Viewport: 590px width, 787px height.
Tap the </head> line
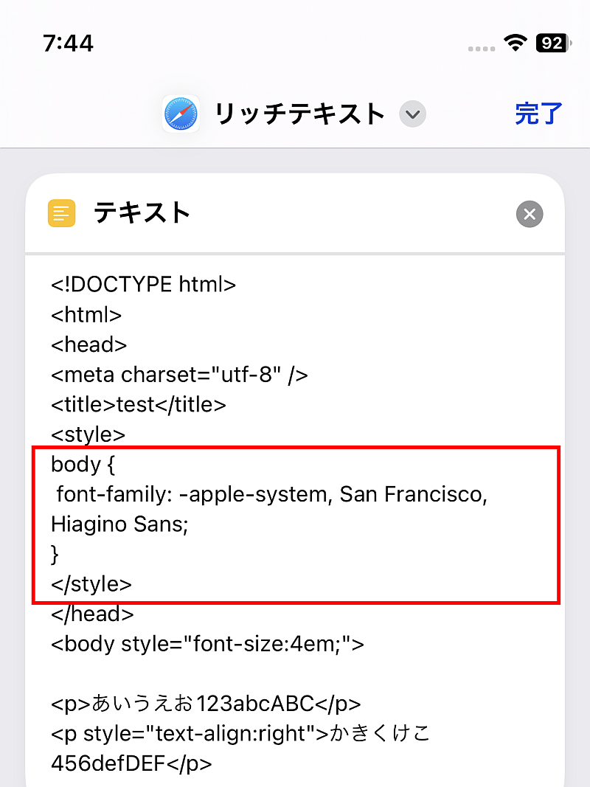click(92, 614)
